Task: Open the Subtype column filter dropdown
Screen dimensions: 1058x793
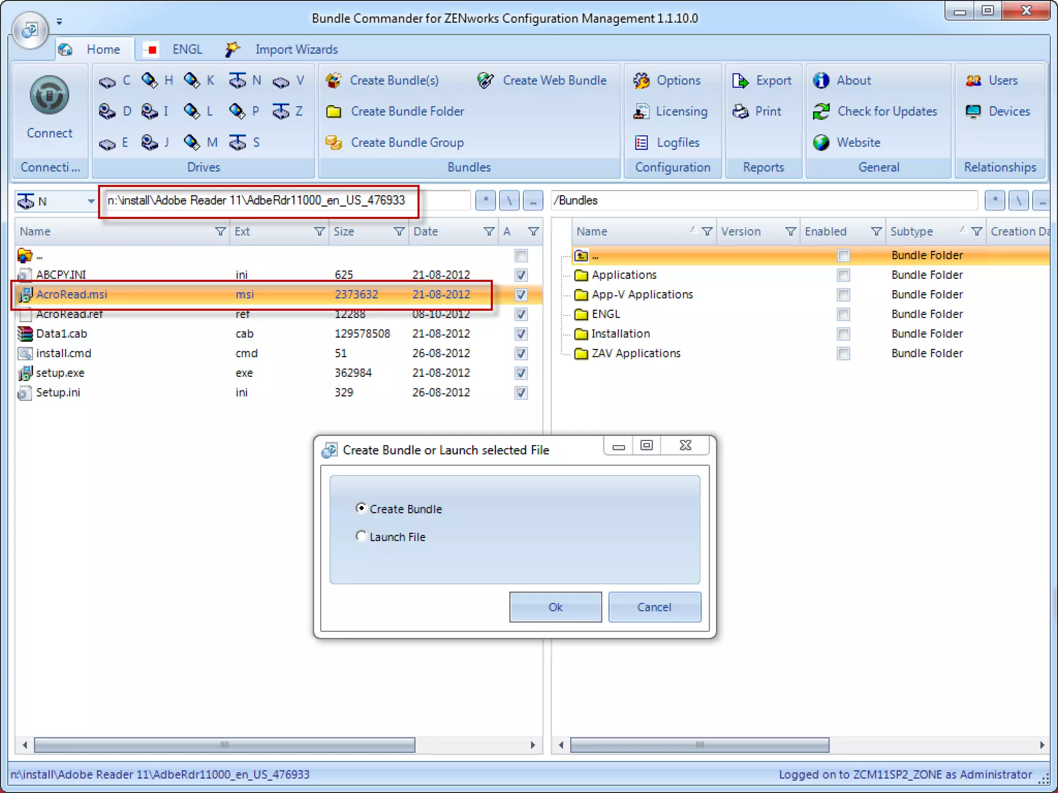Action: pos(976,232)
